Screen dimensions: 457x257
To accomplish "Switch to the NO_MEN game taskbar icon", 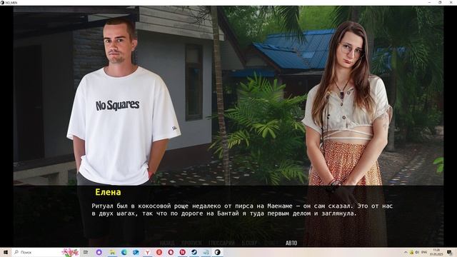I will (x=217, y=252).
